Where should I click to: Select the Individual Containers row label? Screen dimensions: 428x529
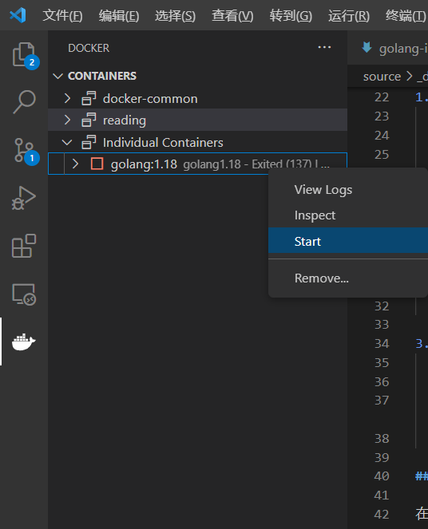coord(163,142)
